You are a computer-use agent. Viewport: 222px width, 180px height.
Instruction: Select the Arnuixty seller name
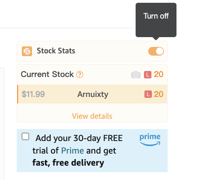(x=93, y=94)
